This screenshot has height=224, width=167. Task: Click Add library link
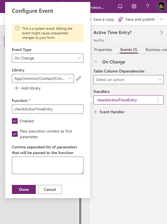31,88
